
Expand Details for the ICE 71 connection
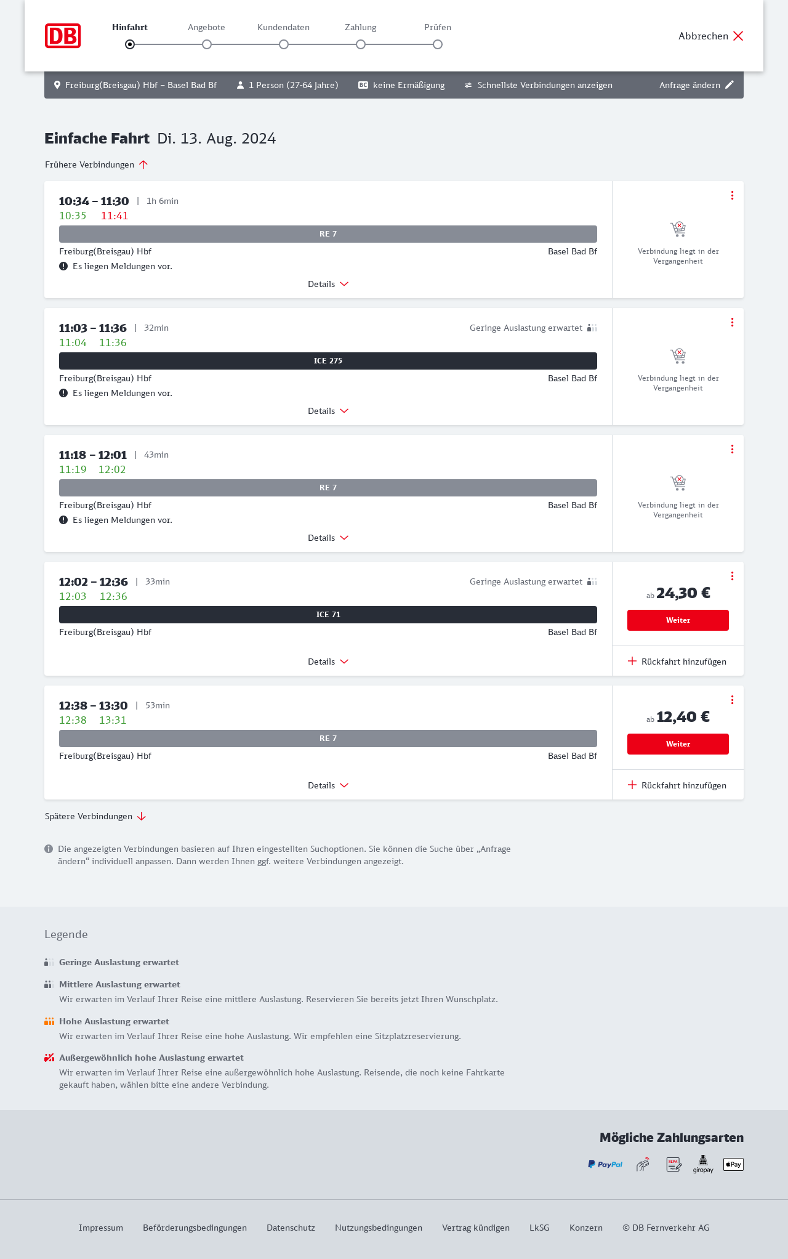(328, 662)
